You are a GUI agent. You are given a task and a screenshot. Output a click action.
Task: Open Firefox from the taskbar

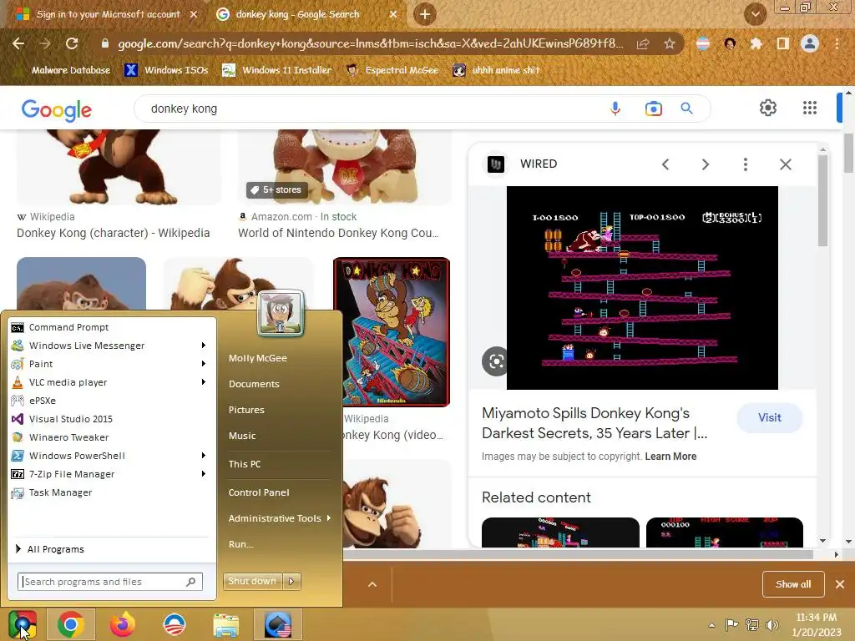coord(122,624)
